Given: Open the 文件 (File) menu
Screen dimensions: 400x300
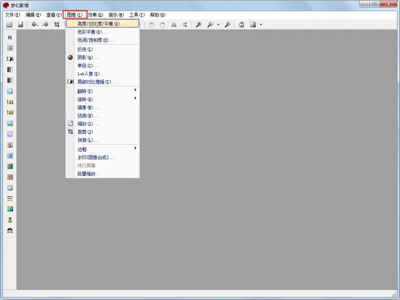Looking at the screenshot, I should point(12,15).
